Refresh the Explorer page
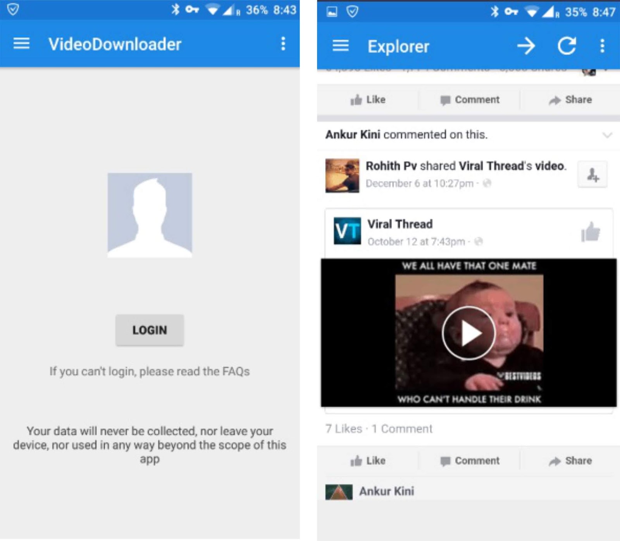This screenshot has width=620, height=541. [x=567, y=46]
